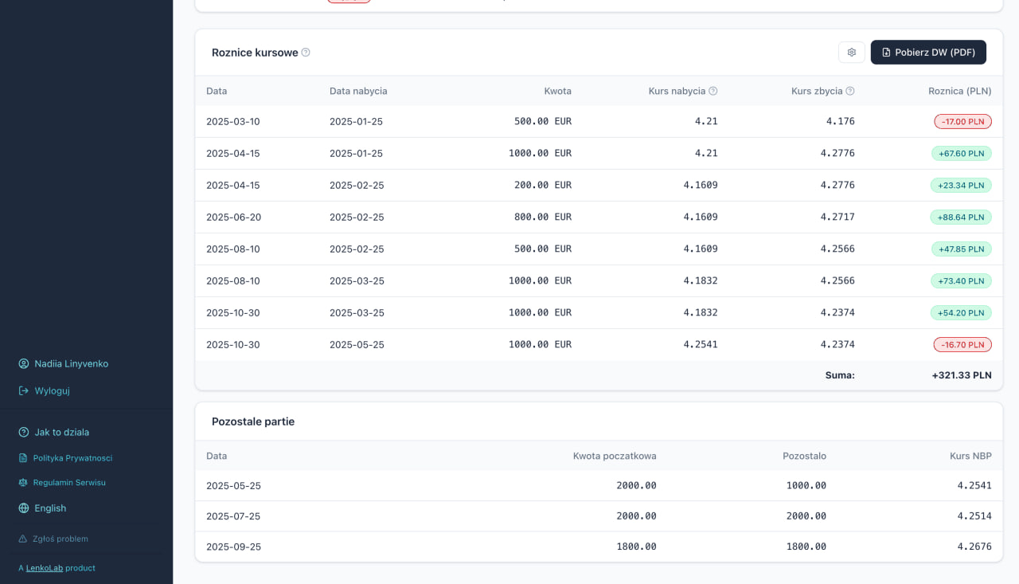Click the 800.00 EUR amount

click(543, 218)
